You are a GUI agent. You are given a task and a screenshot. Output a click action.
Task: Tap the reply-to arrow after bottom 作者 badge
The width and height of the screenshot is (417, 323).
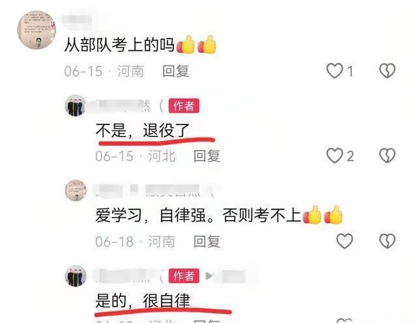point(209,276)
